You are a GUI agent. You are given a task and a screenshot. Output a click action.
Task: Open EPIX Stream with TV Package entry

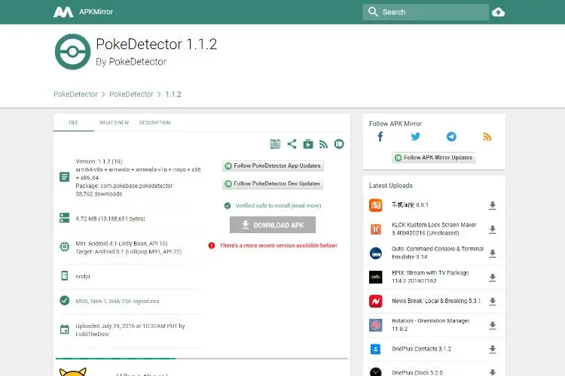tap(430, 277)
